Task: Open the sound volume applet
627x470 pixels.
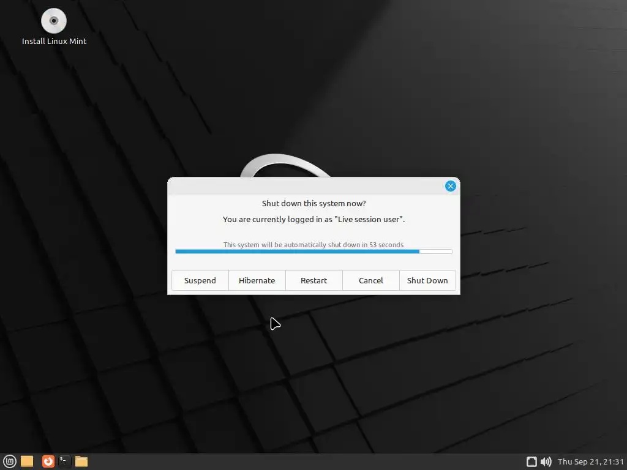Action: click(546, 461)
